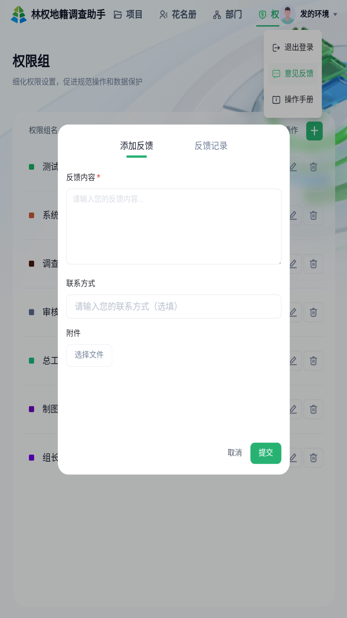Screen dimensions: 347x618
Task: Click the pencil edit icon on the 制图 row
Action: 294,409
